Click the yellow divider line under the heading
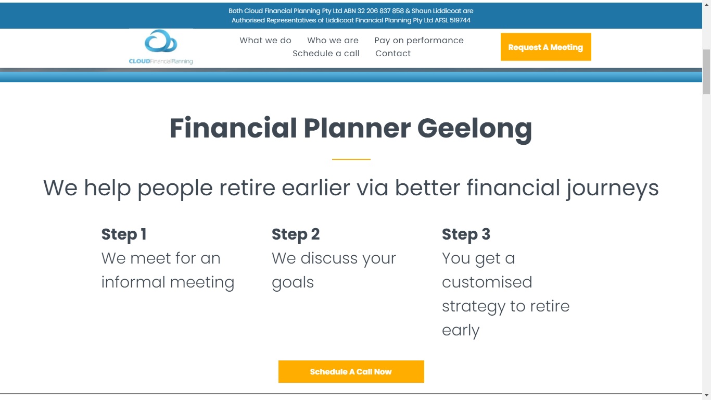This screenshot has height=400, width=711. (x=351, y=159)
